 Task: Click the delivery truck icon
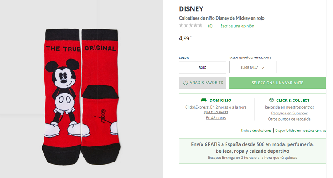[204, 101]
